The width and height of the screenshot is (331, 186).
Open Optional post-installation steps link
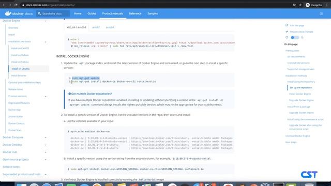point(24,83)
